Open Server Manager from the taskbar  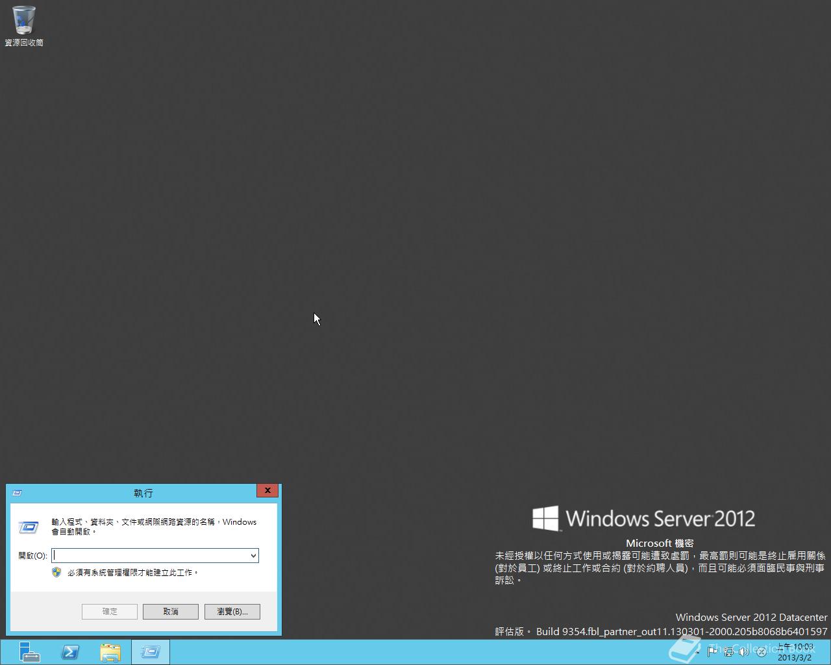(29, 652)
